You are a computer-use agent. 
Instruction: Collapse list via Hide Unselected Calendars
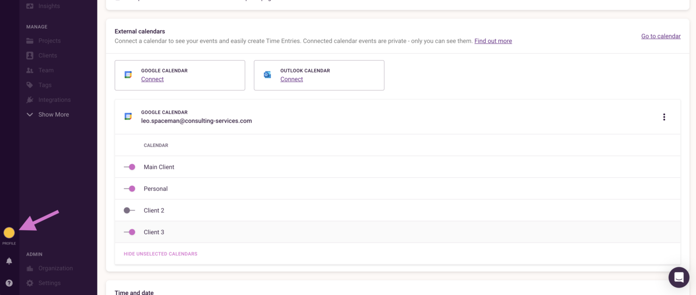pos(160,254)
